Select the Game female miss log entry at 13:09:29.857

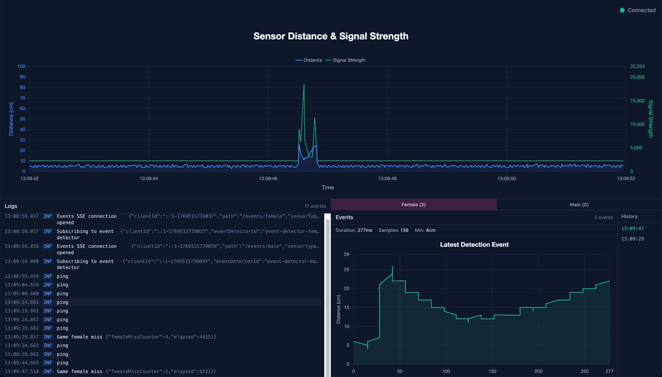click(x=138, y=337)
